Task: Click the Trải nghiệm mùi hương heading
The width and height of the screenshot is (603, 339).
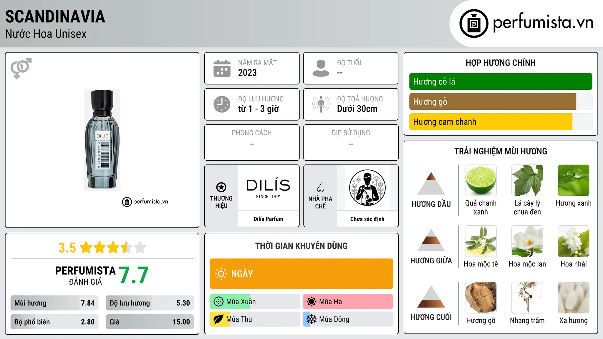Action: point(501,151)
